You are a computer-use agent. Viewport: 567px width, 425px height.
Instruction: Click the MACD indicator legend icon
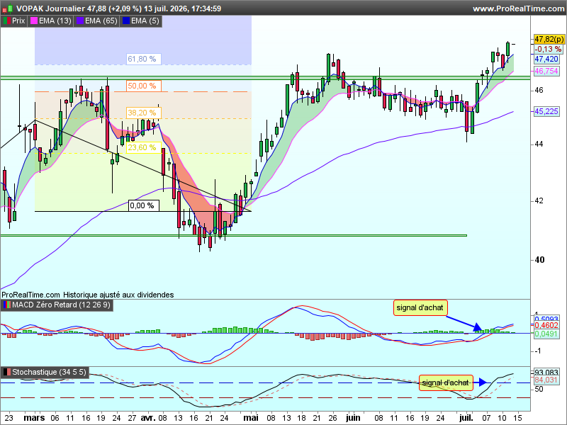7,305
